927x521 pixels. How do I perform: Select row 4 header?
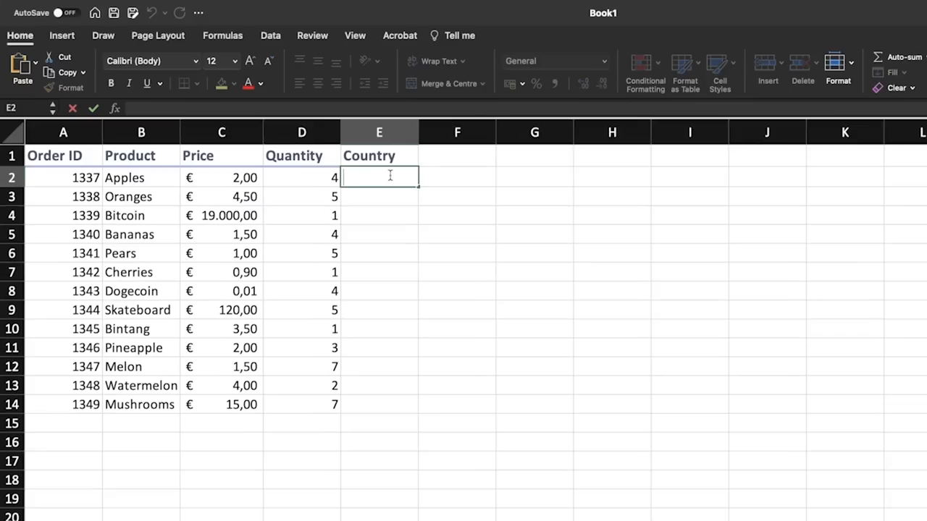[x=12, y=216]
